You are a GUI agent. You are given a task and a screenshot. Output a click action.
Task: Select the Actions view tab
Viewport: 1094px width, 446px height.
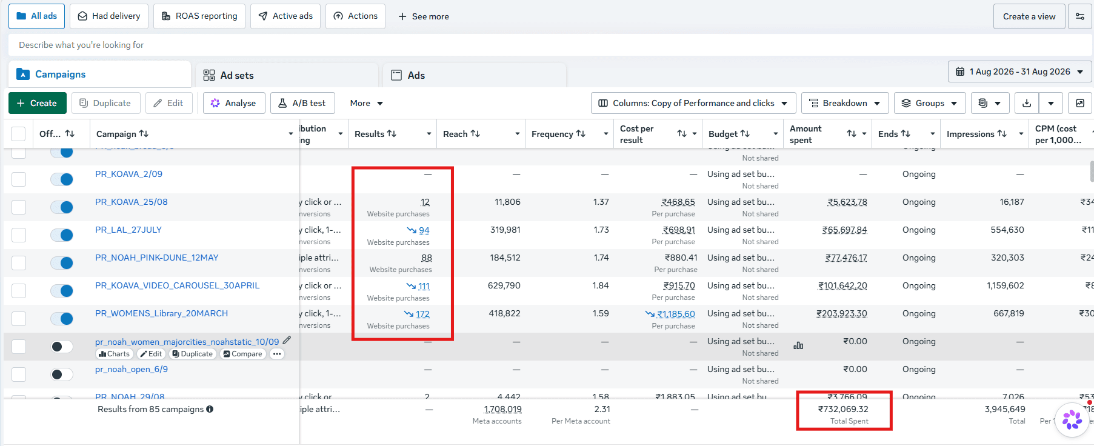point(356,16)
